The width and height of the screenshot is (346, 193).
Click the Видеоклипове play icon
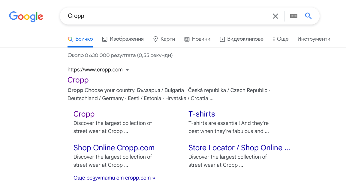pos(222,39)
